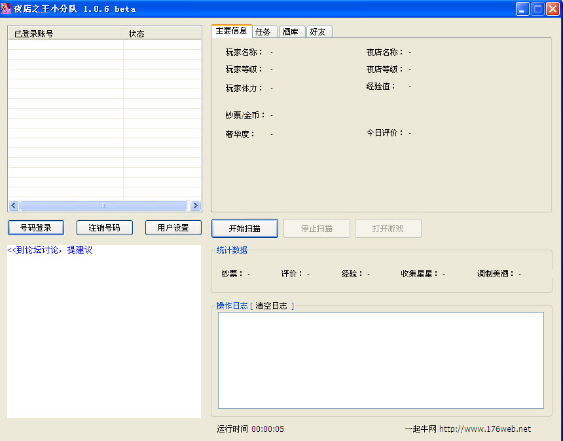Start scanning with the 开始扫描 button
The height and width of the screenshot is (441, 563).
click(244, 229)
